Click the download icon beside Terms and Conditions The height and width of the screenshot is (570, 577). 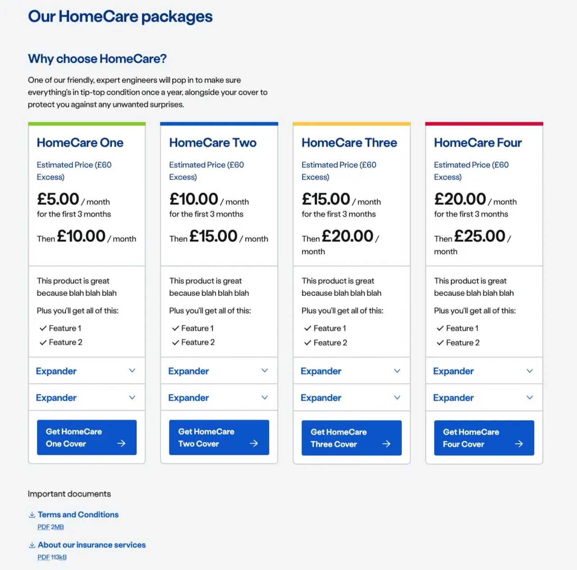click(32, 514)
